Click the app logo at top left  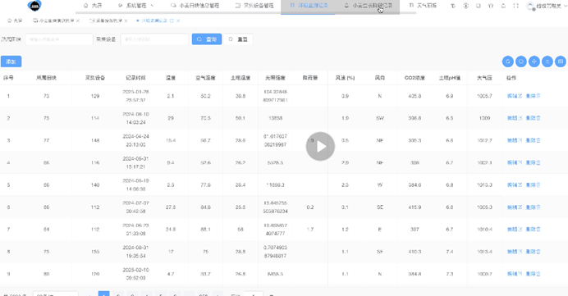point(34,6)
